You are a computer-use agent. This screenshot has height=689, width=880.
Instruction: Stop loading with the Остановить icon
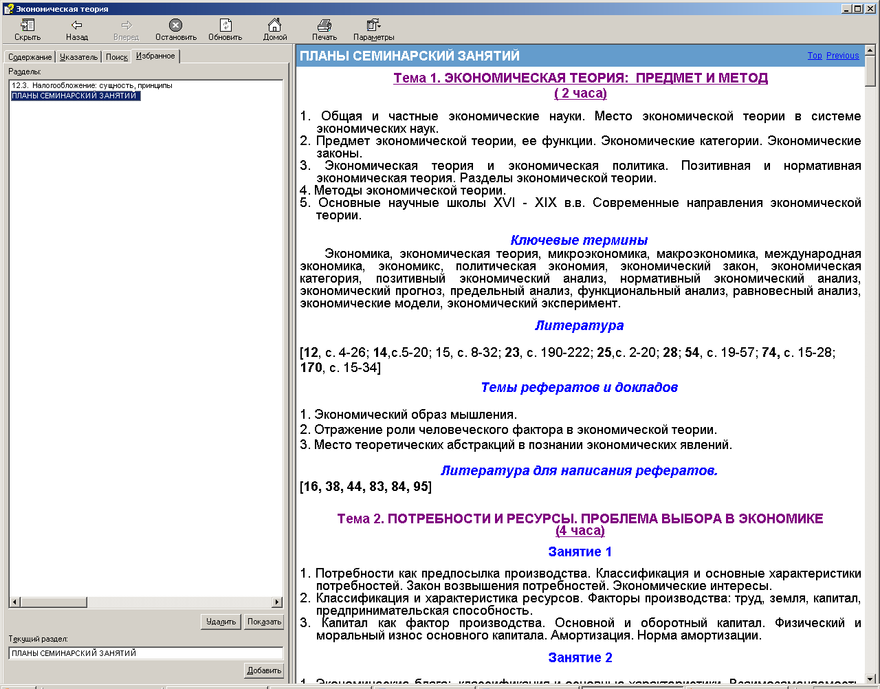pyautogui.click(x=175, y=25)
